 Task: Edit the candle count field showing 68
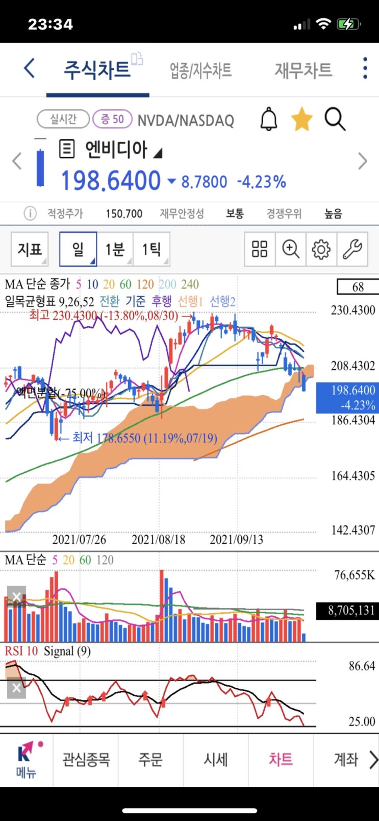point(358,286)
